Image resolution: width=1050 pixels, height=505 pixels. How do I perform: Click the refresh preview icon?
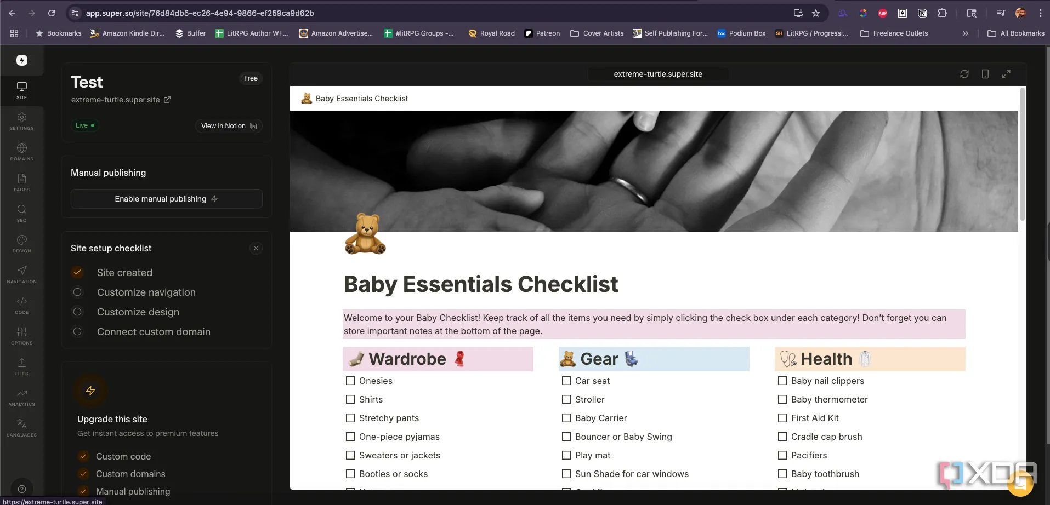tap(964, 74)
